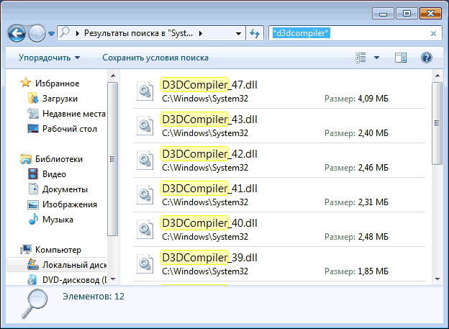Clear the search box with X

[434, 34]
